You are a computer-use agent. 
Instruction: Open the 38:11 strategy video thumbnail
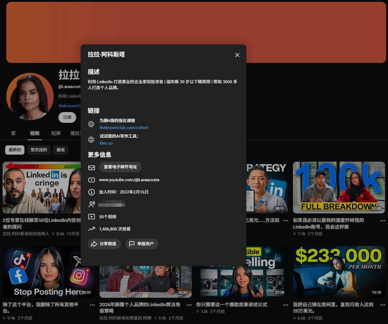coord(267,188)
